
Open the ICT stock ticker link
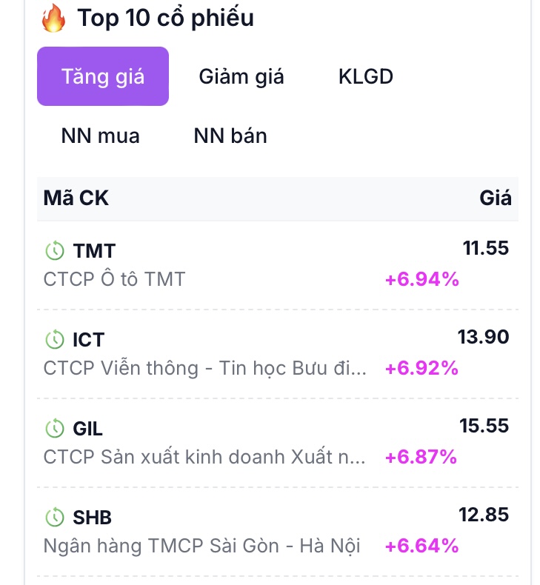(x=88, y=340)
